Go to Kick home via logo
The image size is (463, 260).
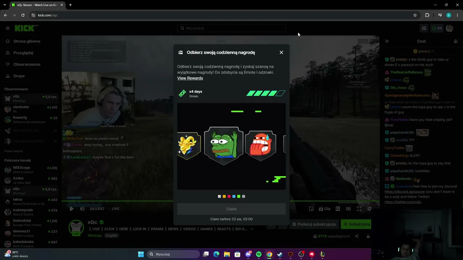(26, 28)
